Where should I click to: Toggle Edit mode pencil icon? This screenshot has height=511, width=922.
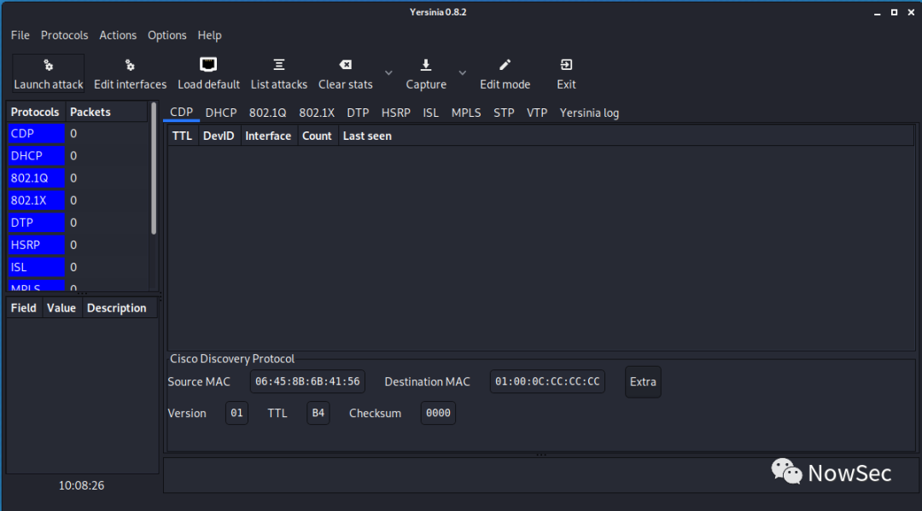[505, 65]
